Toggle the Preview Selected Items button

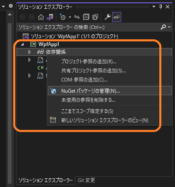(117, 17)
